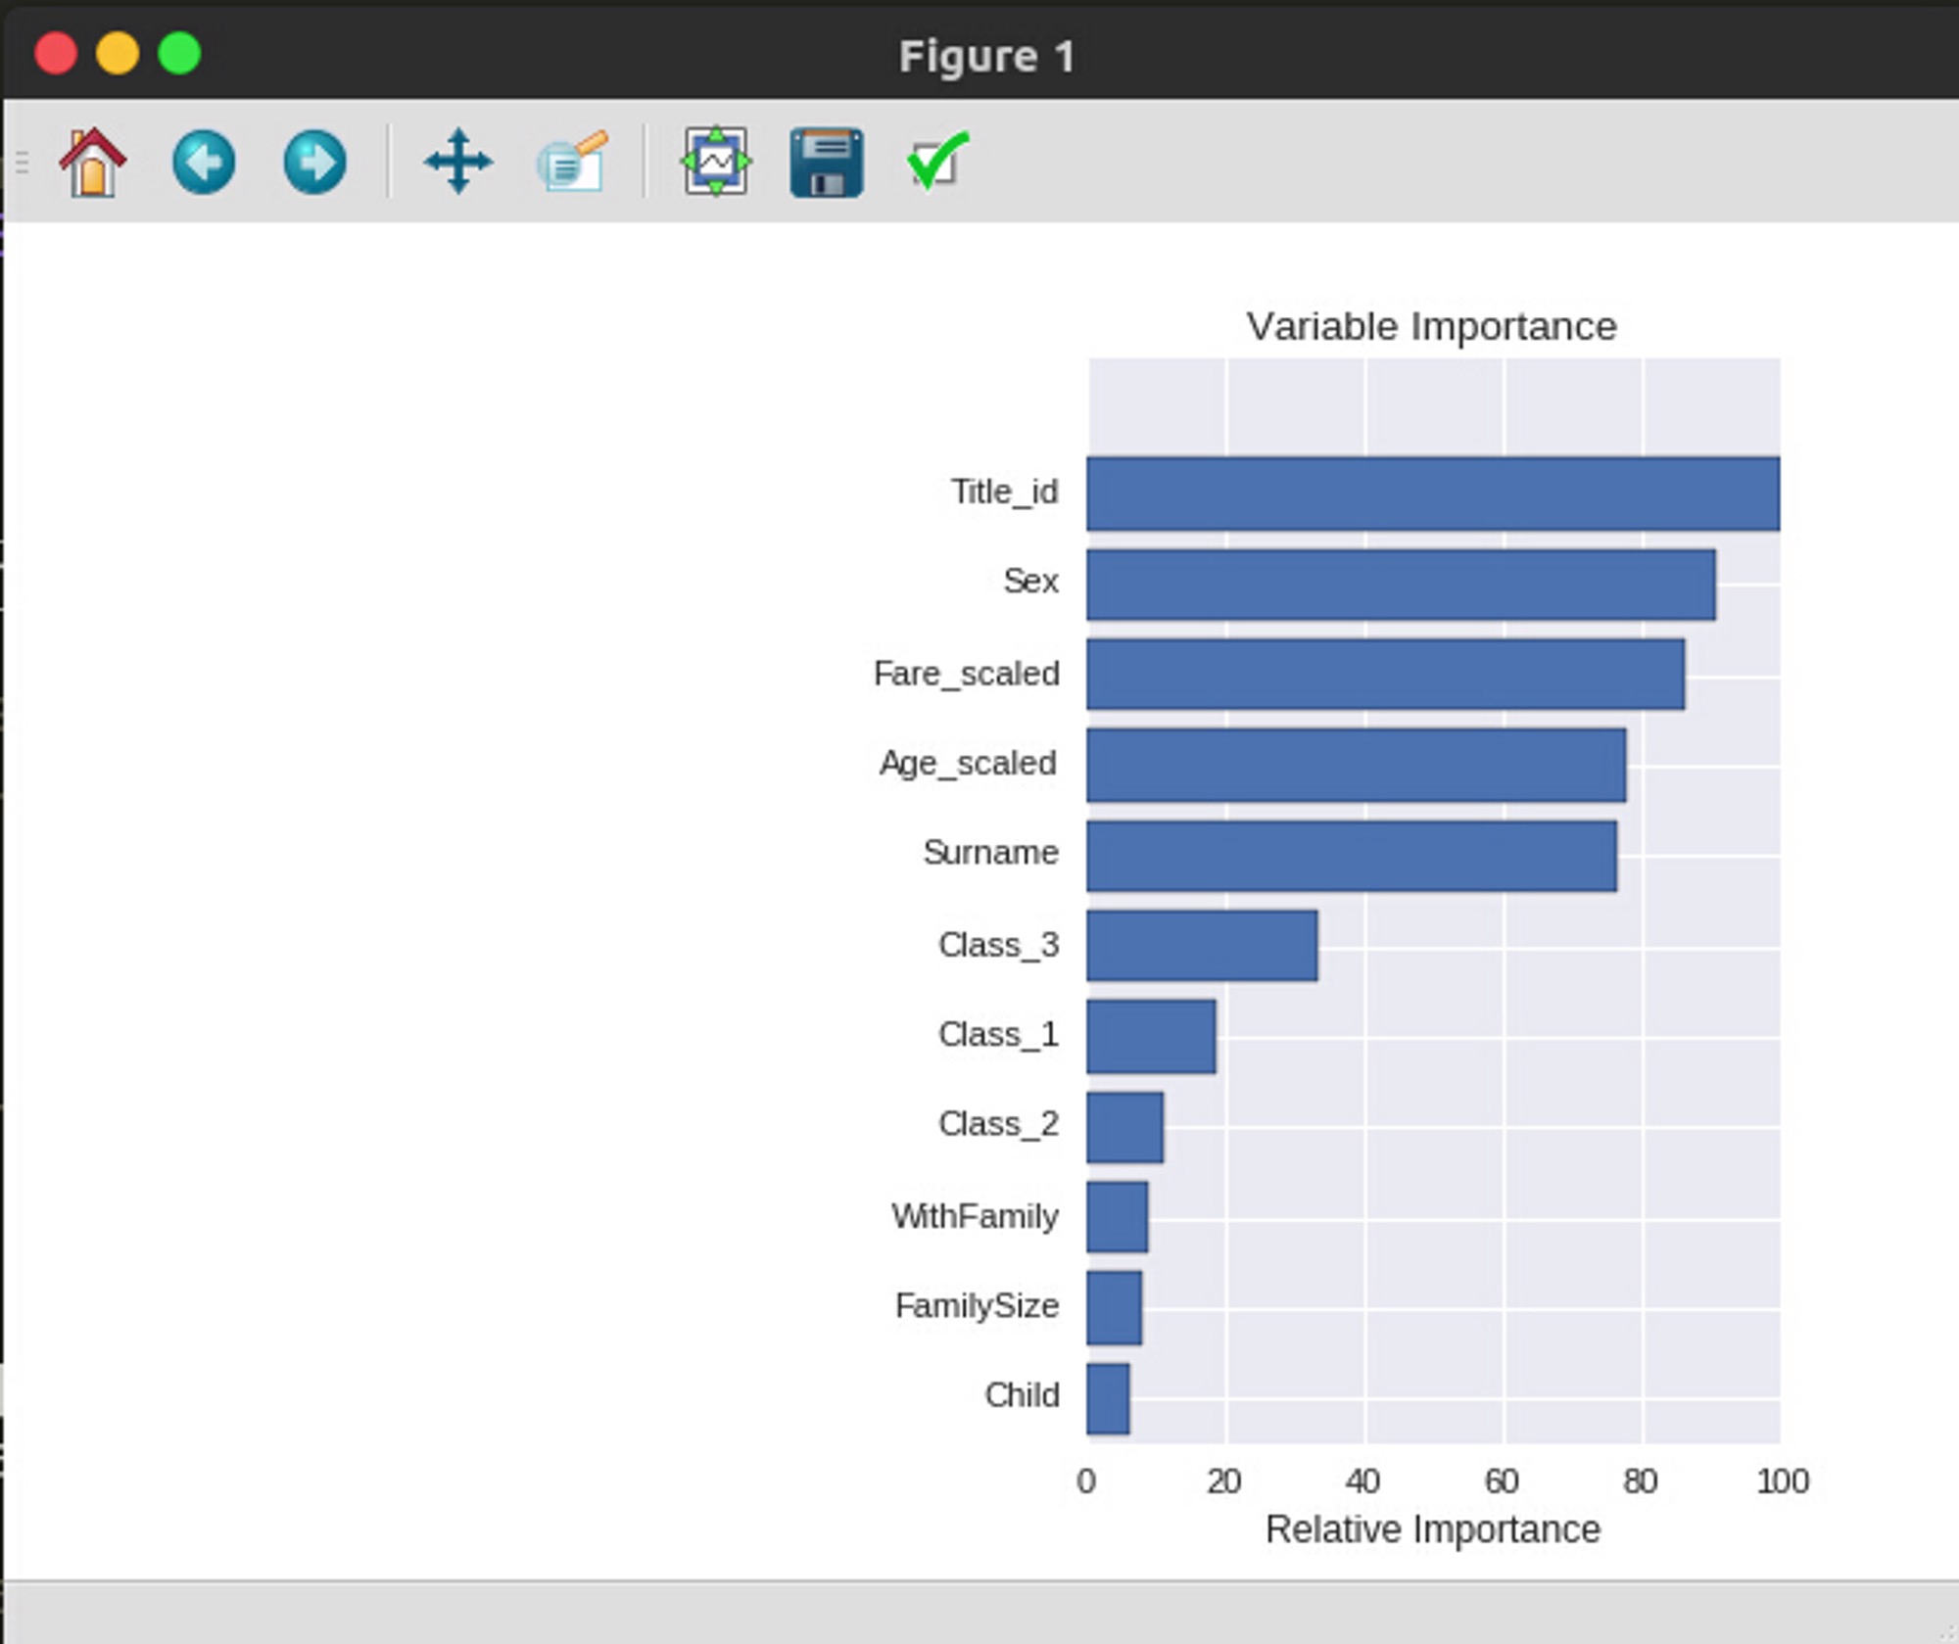Open Configure subplots tool
The height and width of the screenshot is (1644, 1959).
tap(716, 163)
